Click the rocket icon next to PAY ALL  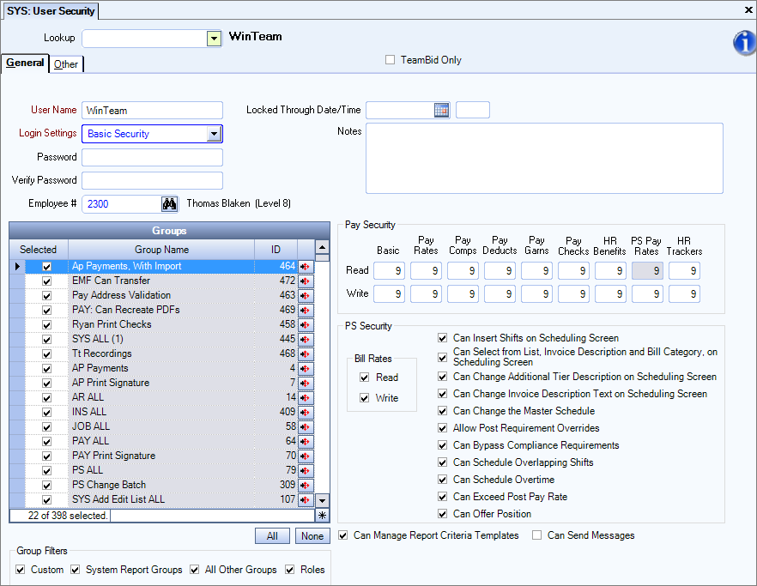coord(306,441)
